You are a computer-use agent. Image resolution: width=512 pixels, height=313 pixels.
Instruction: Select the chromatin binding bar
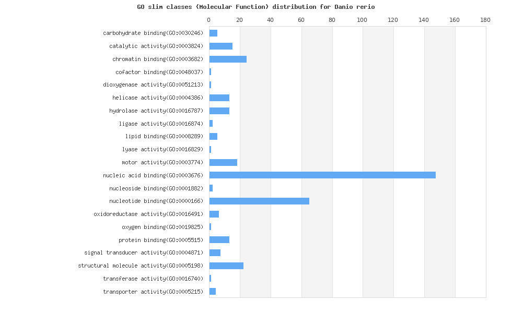click(x=228, y=59)
